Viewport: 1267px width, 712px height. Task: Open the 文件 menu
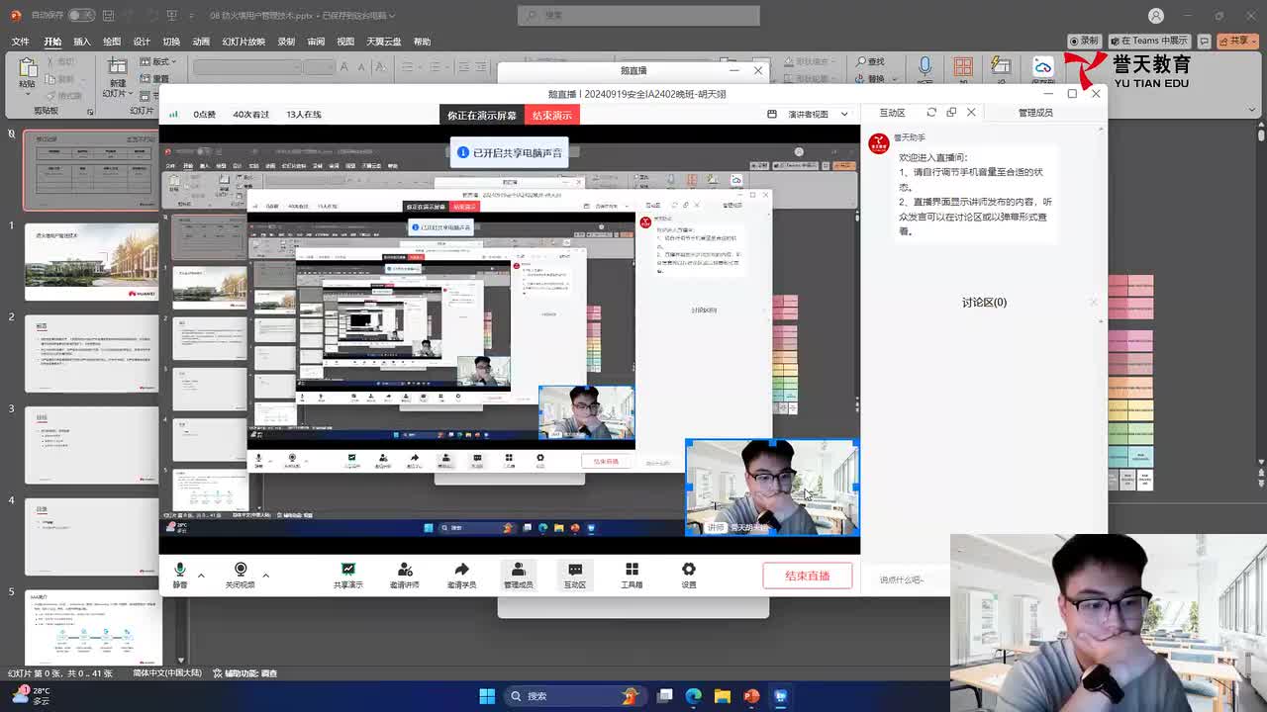click(20, 42)
